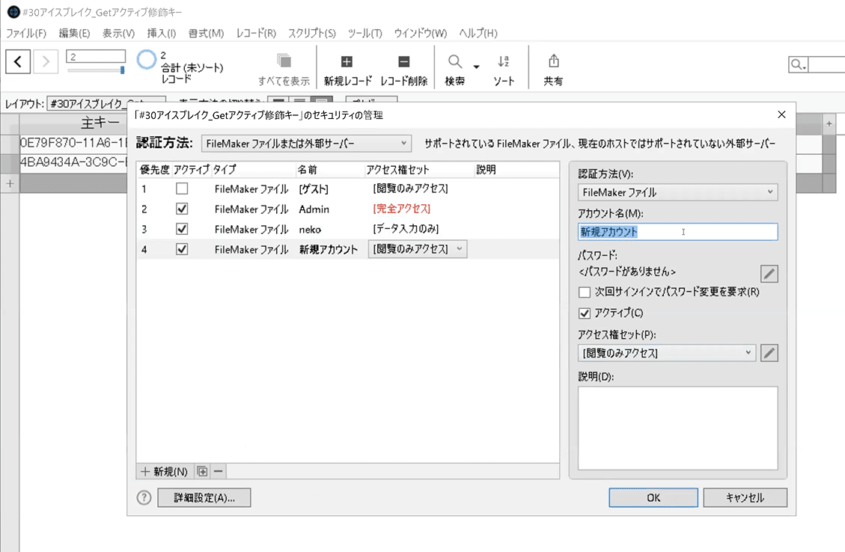Click the キャンセル button

point(745,497)
